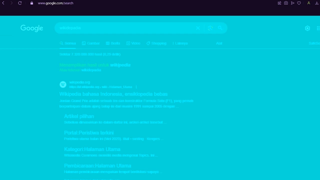Open the Shopping results tab
The width and height of the screenshot is (320, 180).
pyautogui.click(x=156, y=43)
